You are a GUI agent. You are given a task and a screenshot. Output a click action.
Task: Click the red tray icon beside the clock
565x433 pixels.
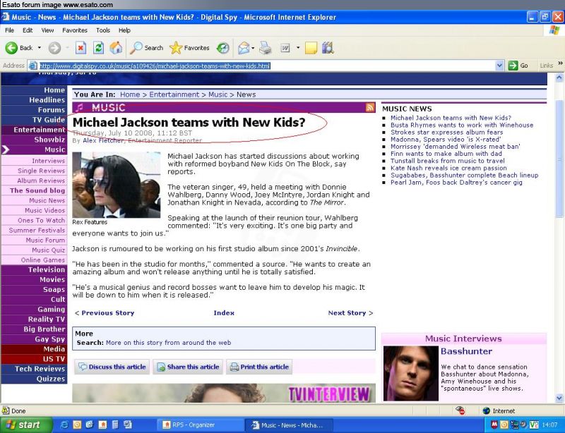click(494, 425)
